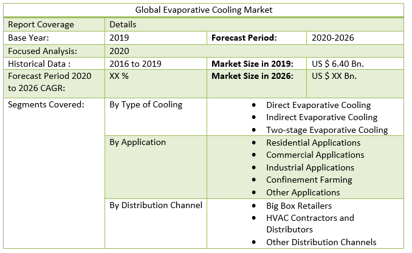Screen dimensions: 412x253
Task: Click the Details header cell
Action: (x=123, y=24)
